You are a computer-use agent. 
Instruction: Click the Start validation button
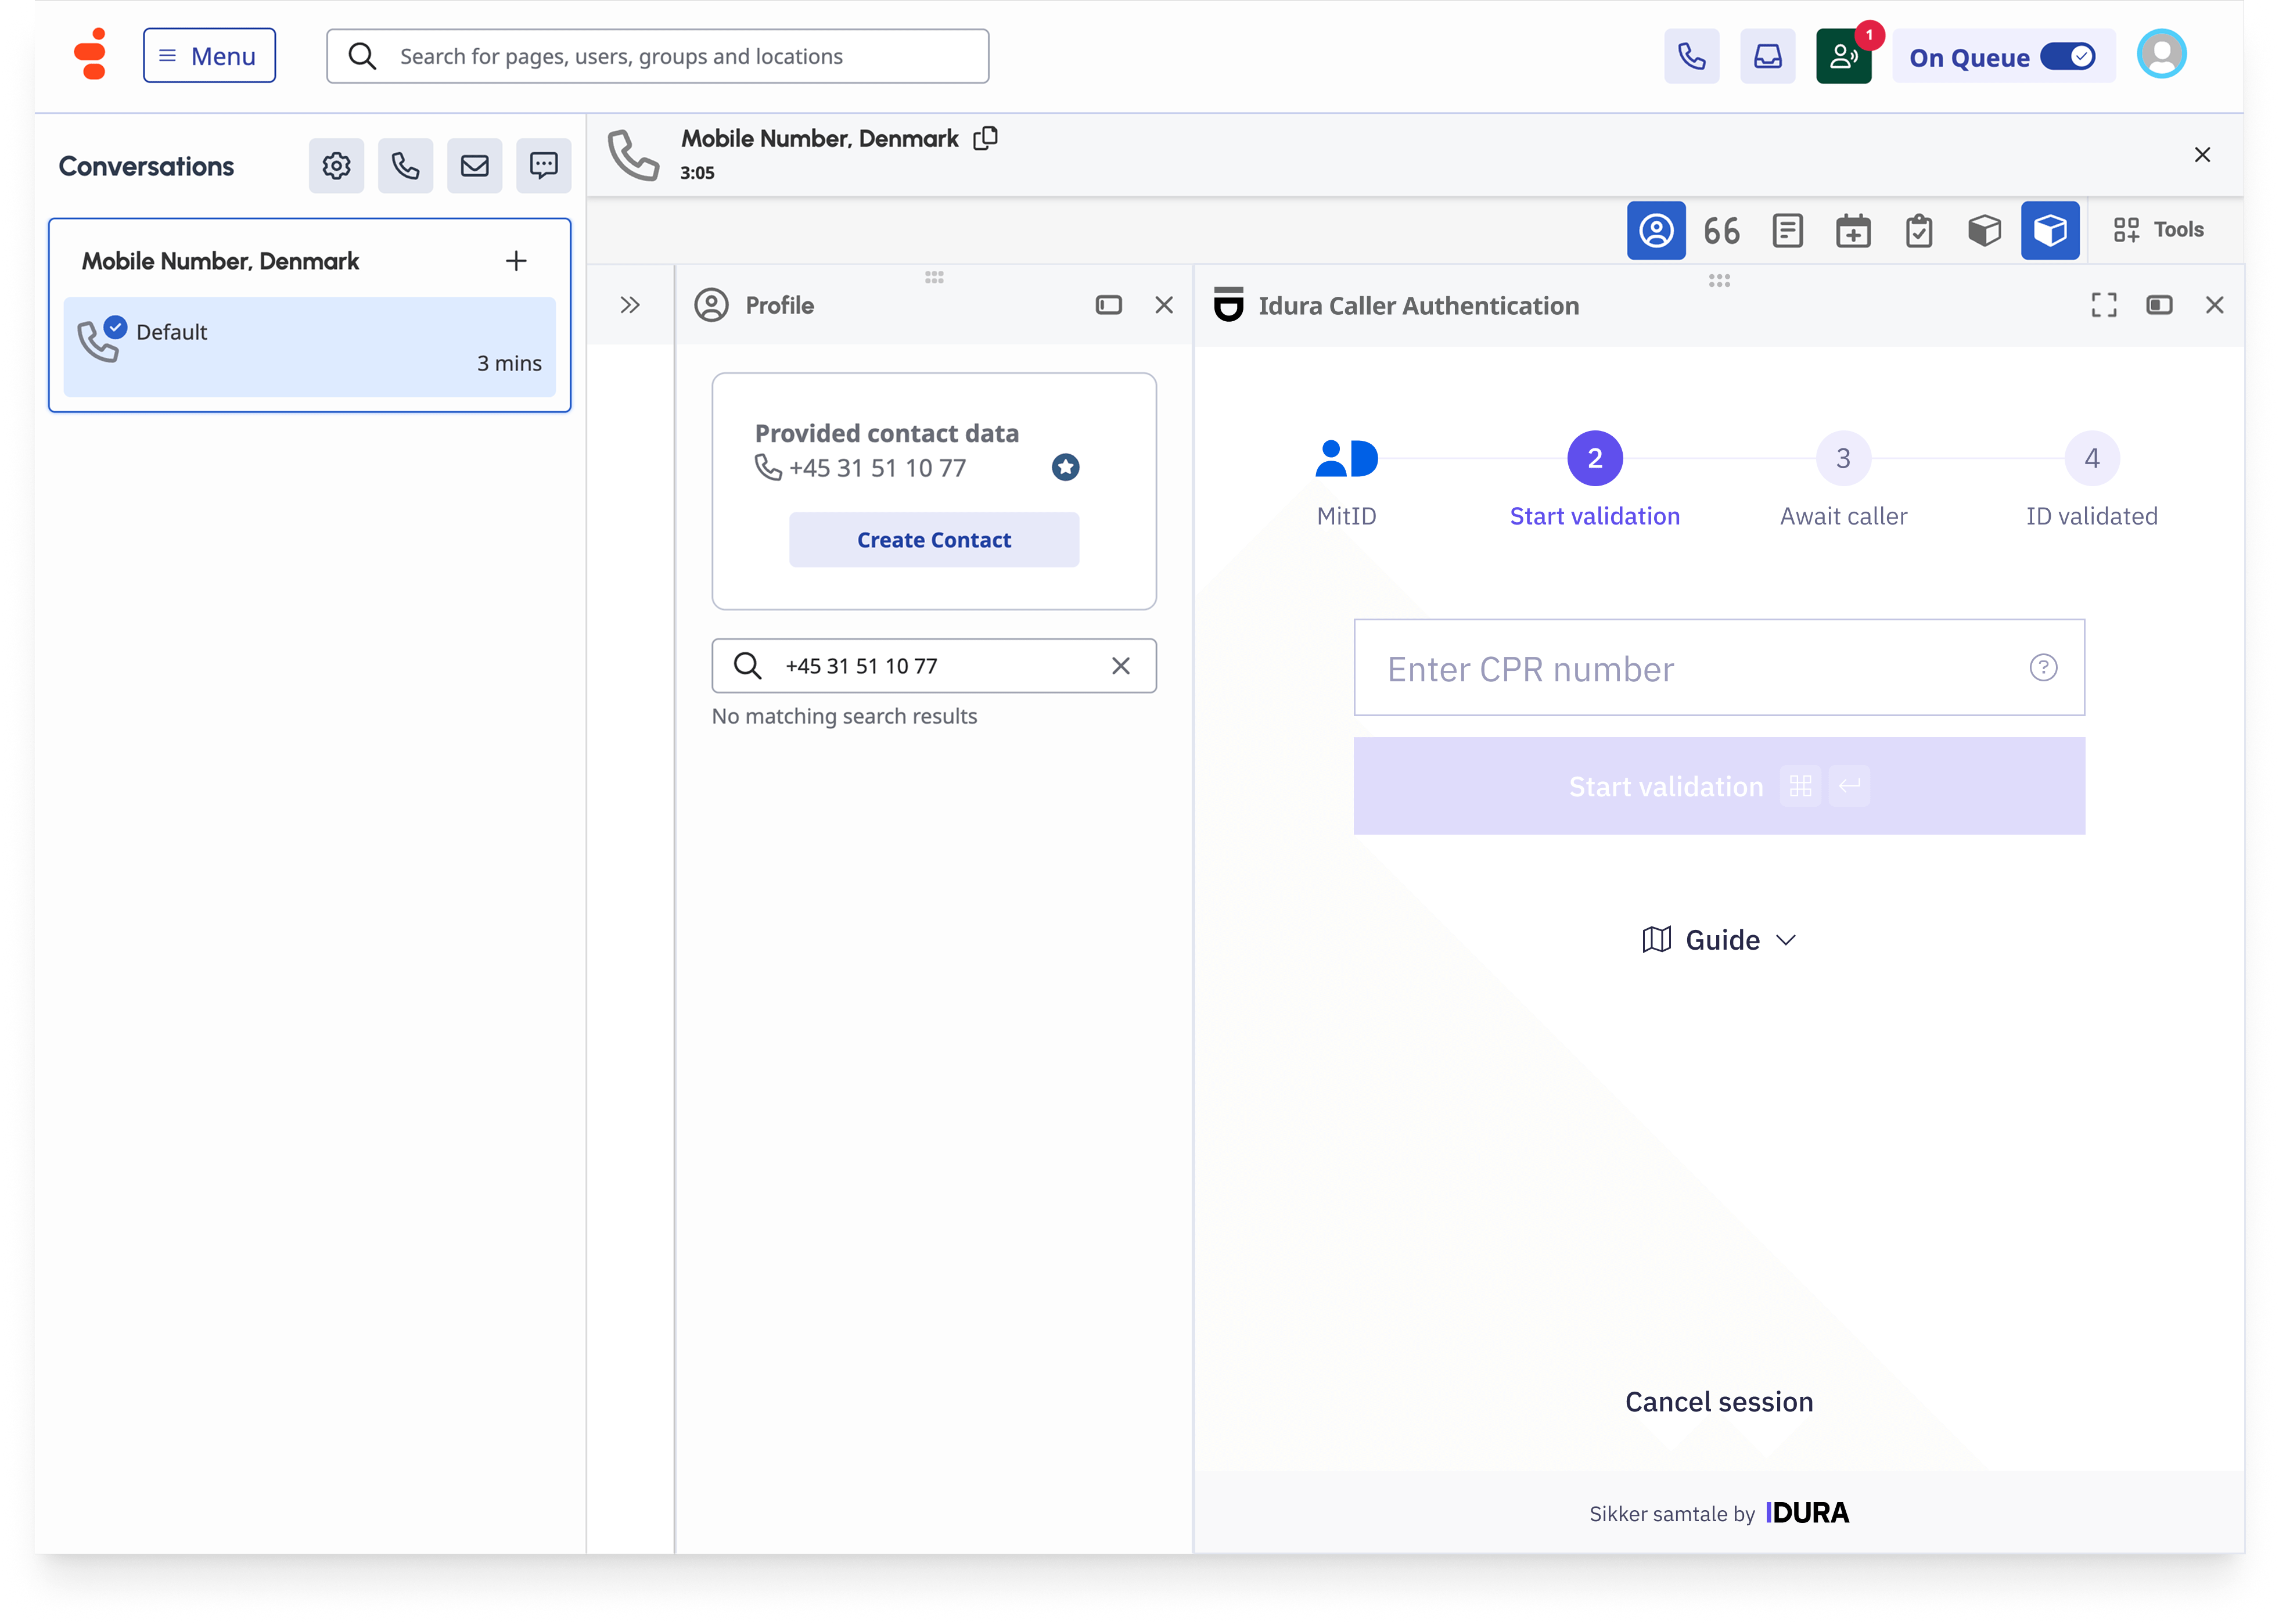(x=1719, y=787)
